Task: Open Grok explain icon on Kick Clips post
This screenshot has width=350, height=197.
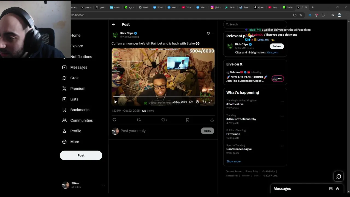Action: click(x=208, y=33)
